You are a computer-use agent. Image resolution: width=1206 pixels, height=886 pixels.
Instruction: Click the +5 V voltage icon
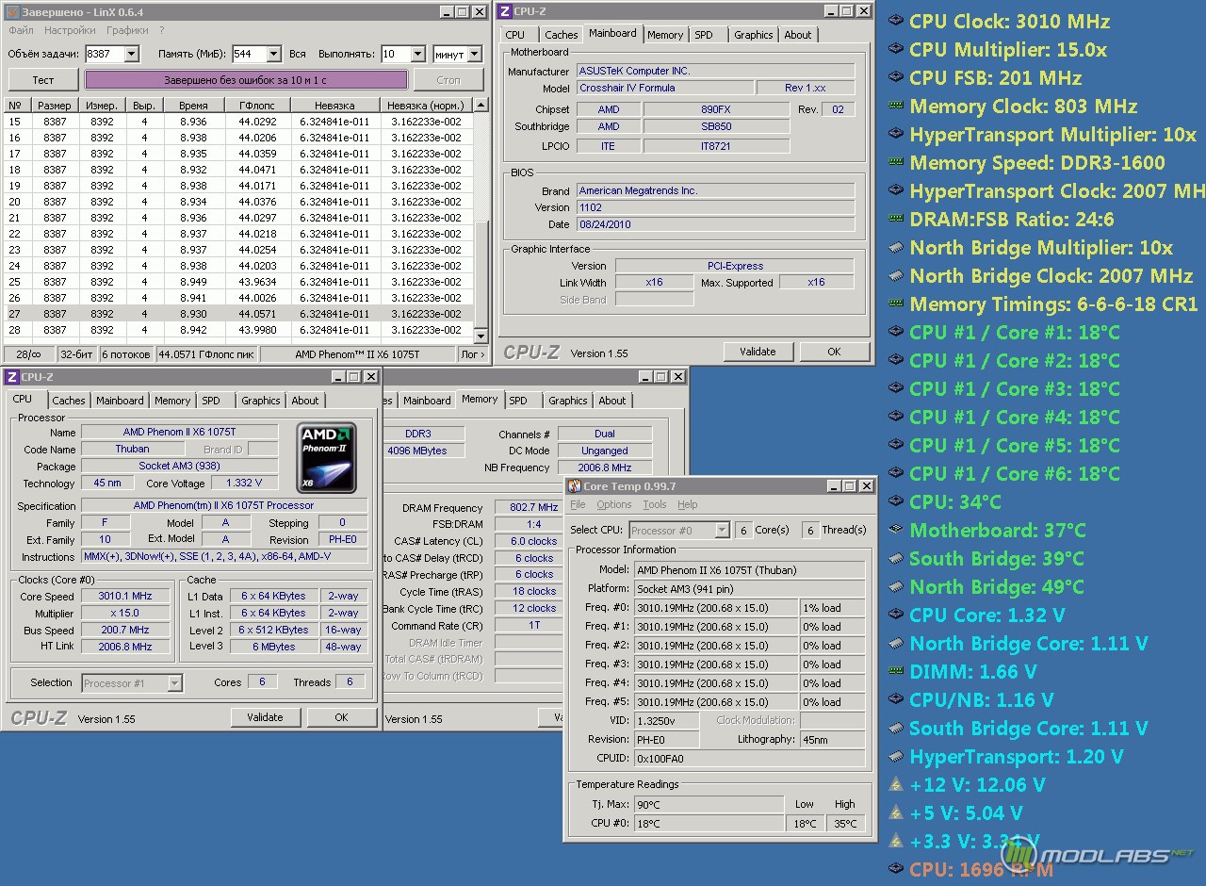point(896,812)
